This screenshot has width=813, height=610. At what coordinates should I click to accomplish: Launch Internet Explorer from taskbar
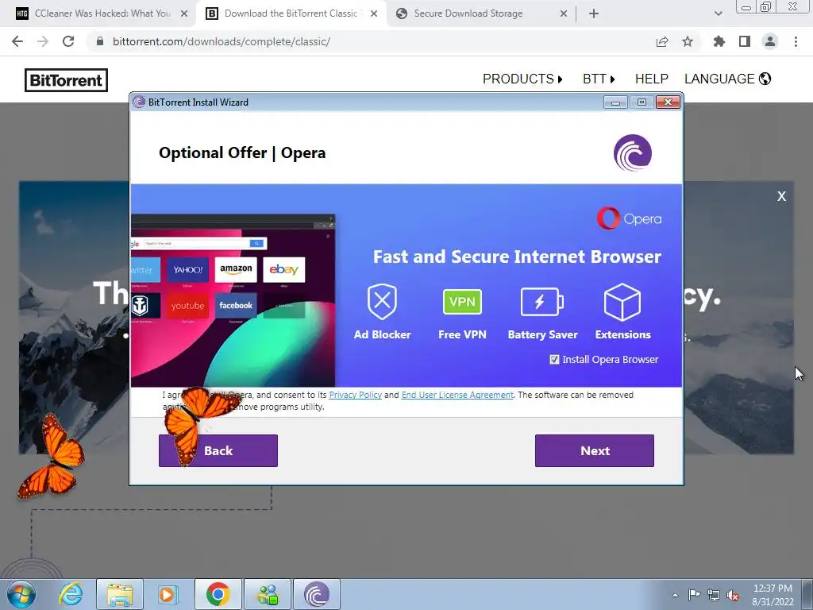click(71, 594)
